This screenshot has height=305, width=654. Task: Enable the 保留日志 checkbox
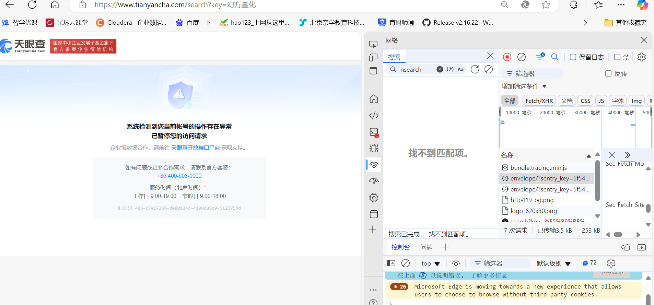click(x=573, y=57)
